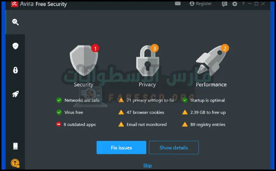Click the question mark help icon
Screen dimensions: 276x171
(243, 4)
